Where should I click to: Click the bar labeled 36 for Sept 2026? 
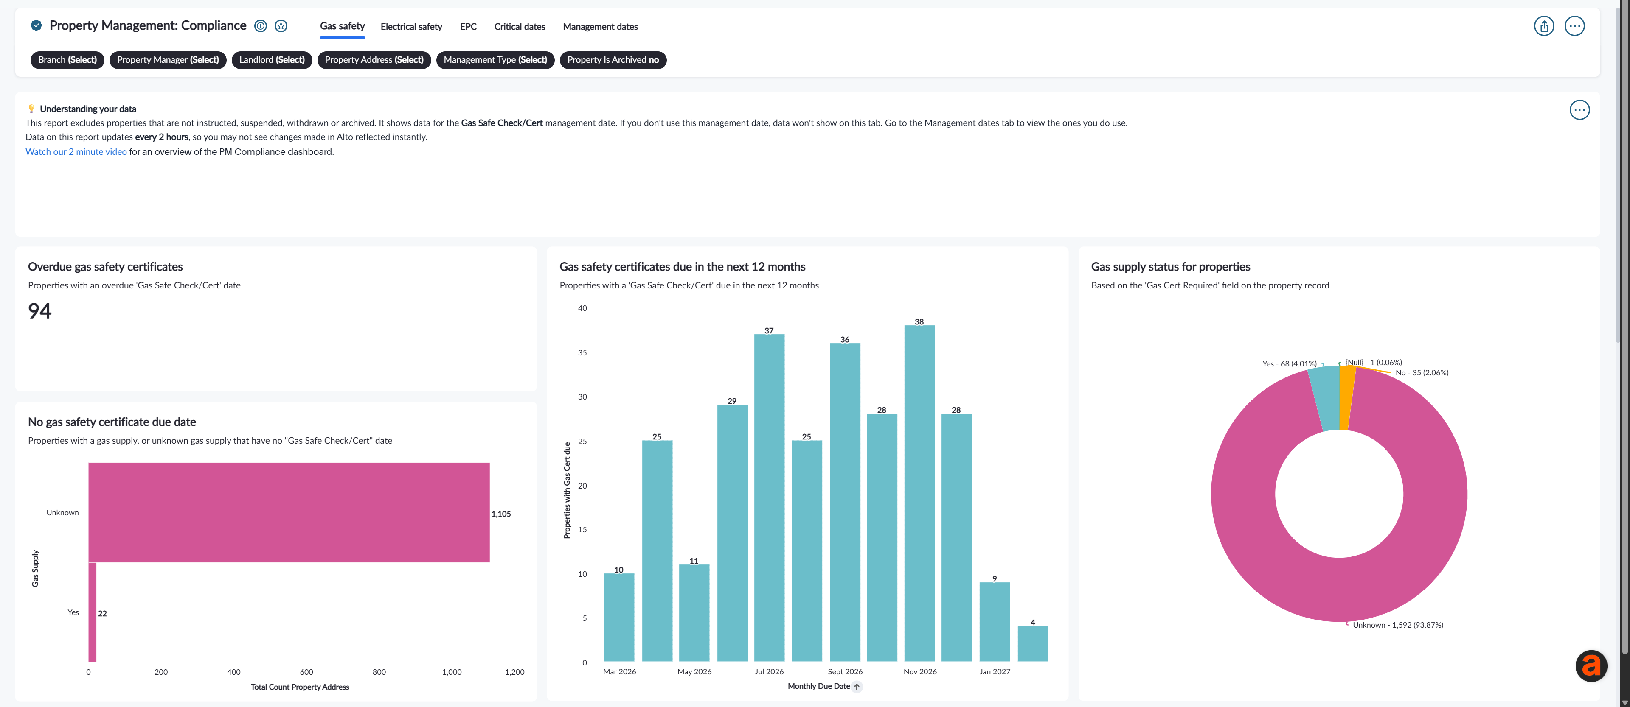845,502
